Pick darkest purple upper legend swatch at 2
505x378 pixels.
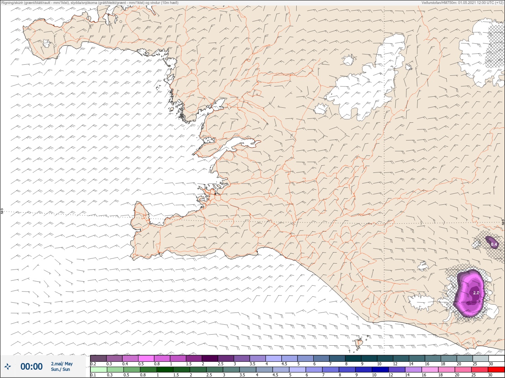(210, 358)
